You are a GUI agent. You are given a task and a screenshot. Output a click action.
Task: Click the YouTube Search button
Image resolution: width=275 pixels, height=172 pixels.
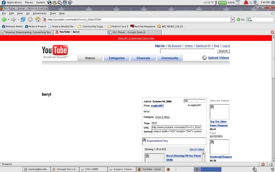pos(223,51)
